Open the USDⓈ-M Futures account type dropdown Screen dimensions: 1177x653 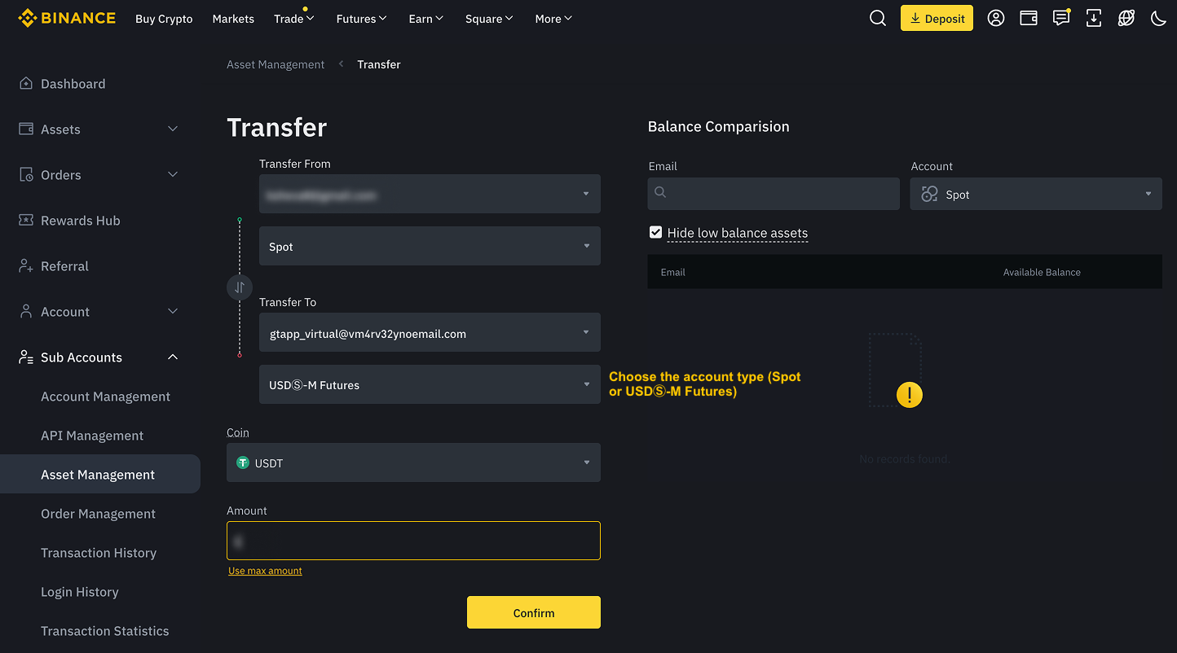[x=430, y=384]
